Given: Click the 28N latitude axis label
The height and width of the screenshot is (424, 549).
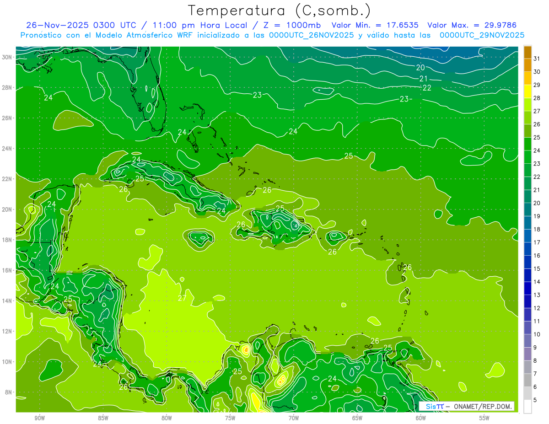Looking at the screenshot, I should (7, 87).
